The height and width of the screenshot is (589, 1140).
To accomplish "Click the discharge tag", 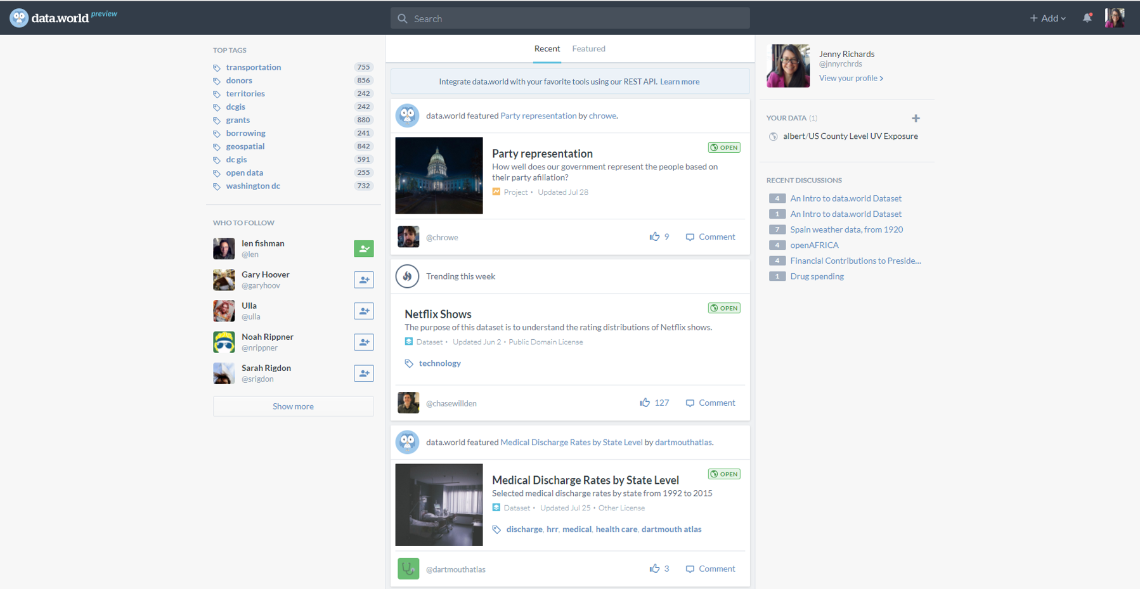I will pyautogui.click(x=524, y=529).
